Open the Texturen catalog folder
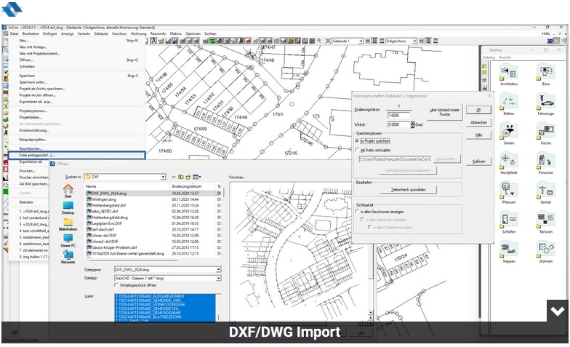This screenshot has width=570, height=347. (545, 222)
